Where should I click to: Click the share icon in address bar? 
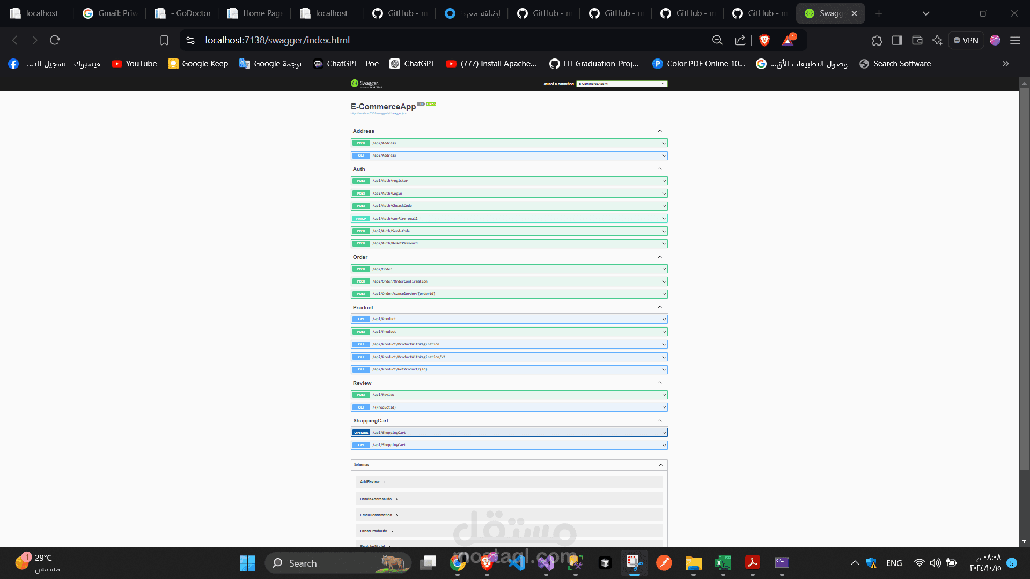(740, 40)
